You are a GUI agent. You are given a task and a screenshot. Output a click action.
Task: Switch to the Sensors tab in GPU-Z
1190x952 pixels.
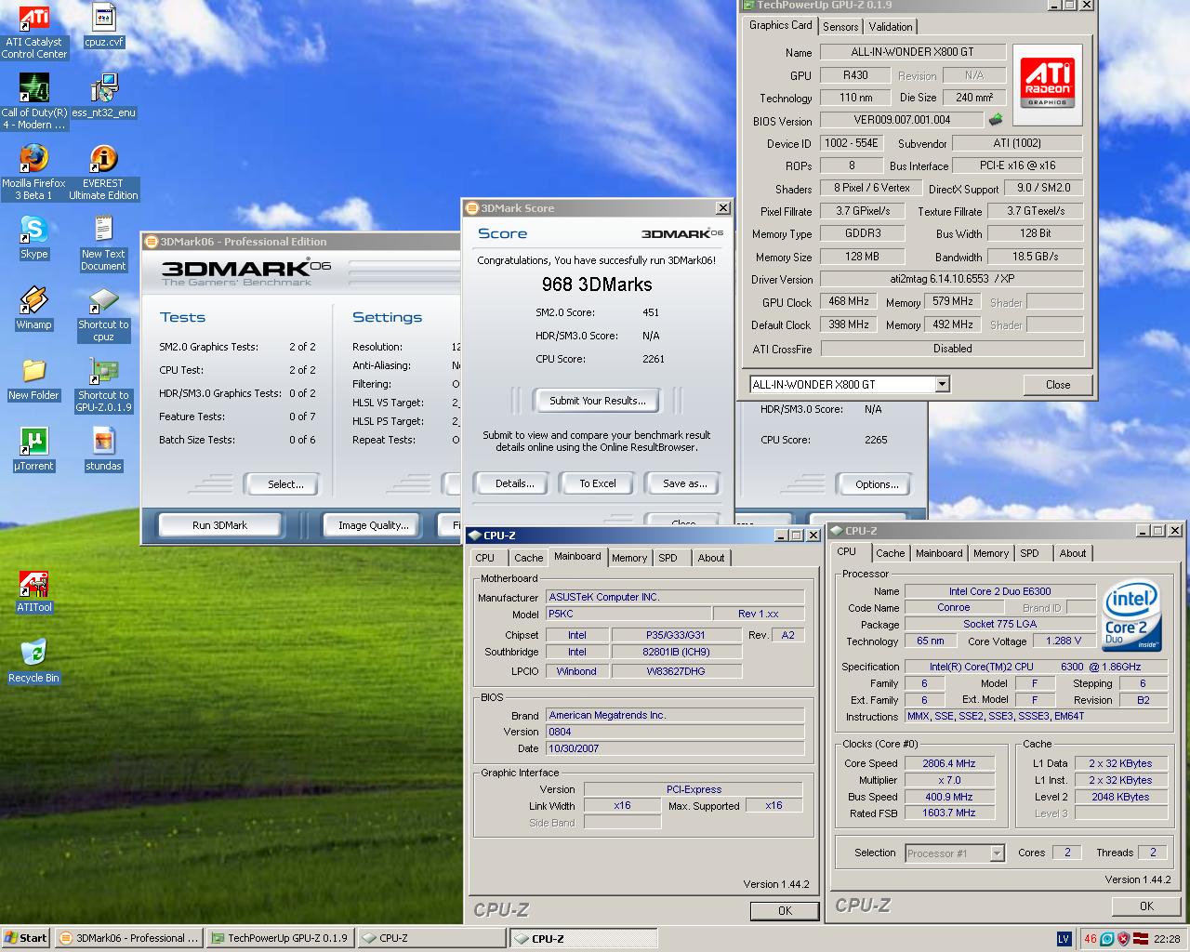click(840, 27)
